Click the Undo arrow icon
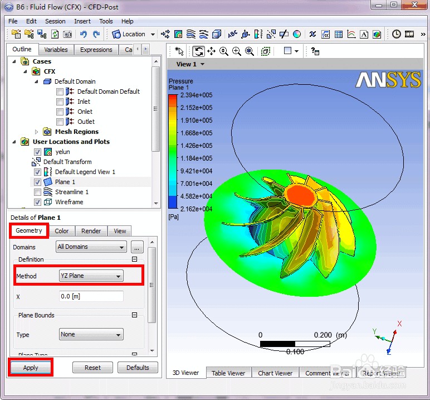This screenshot has height=400, width=430. point(84,34)
